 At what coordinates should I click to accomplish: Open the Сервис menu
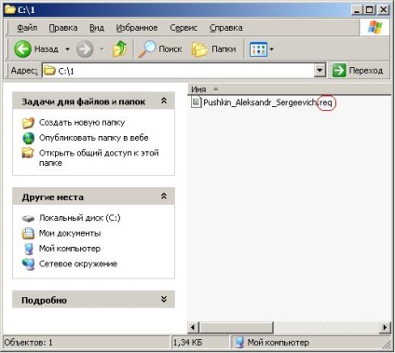tap(184, 28)
